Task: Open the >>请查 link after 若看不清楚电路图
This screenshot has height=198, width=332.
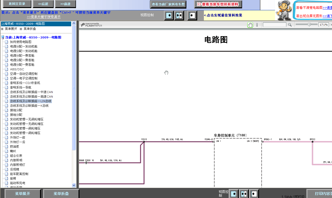Action: (x=327, y=8)
